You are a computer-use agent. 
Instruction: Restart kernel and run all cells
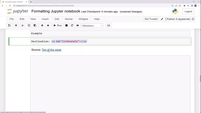78,25
